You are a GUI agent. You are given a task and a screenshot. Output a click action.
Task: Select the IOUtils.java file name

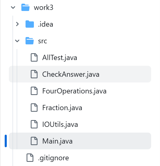click(x=60, y=124)
